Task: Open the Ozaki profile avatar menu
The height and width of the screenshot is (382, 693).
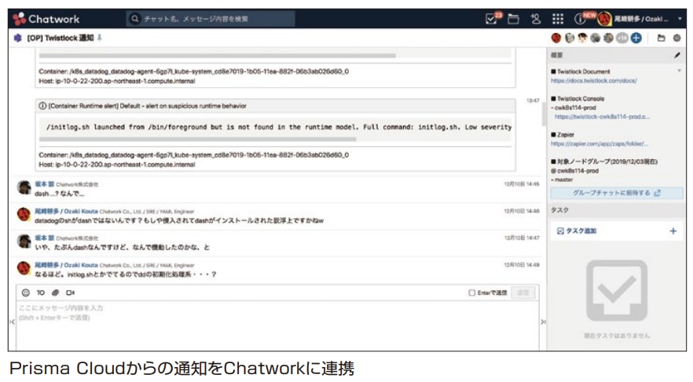Action: (603, 19)
